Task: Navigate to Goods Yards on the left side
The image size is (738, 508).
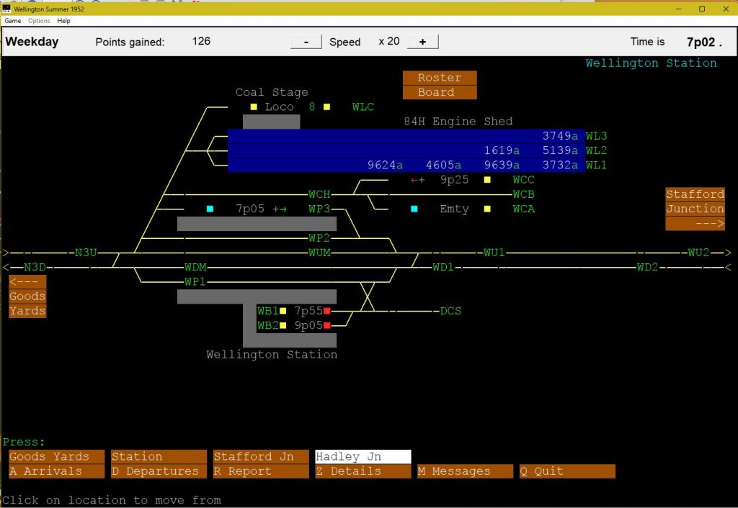Action: [x=27, y=296]
